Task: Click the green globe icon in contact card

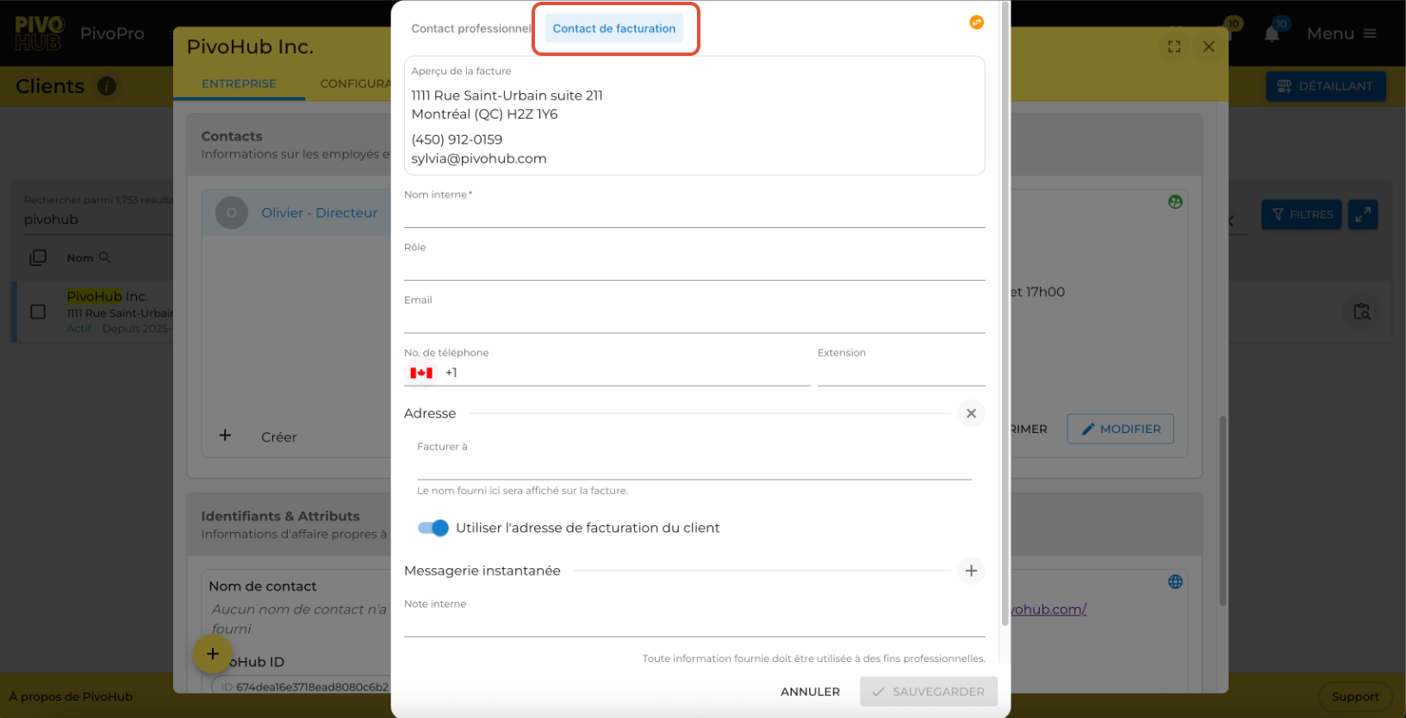Action: pyautogui.click(x=1175, y=201)
